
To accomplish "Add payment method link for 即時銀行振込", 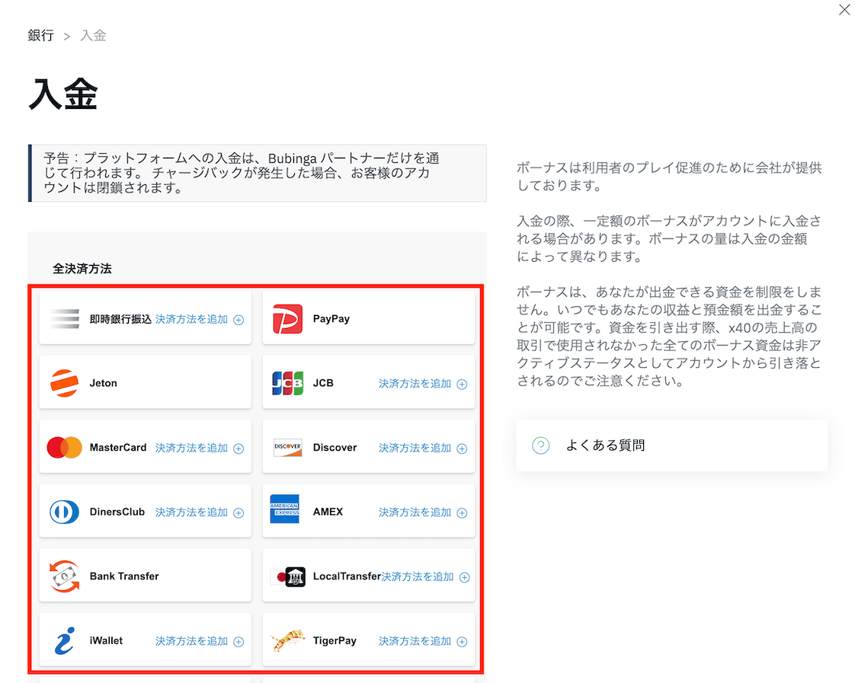I will pos(191,319).
